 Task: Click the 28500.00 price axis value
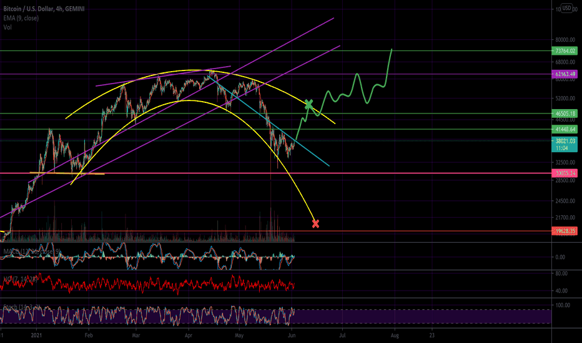click(x=565, y=180)
